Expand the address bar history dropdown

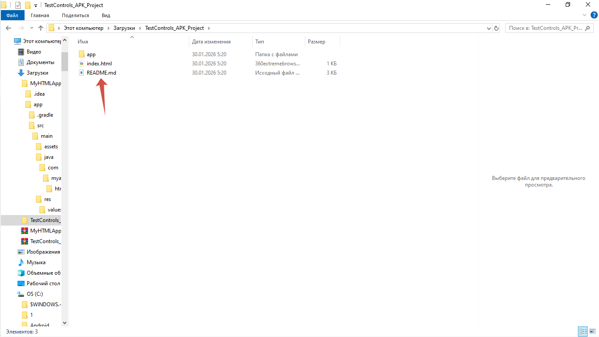click(x=489, y=28)
